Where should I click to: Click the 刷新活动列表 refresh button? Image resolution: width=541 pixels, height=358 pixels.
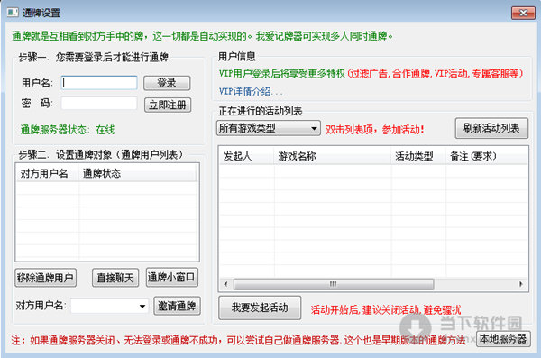[491, 128]
